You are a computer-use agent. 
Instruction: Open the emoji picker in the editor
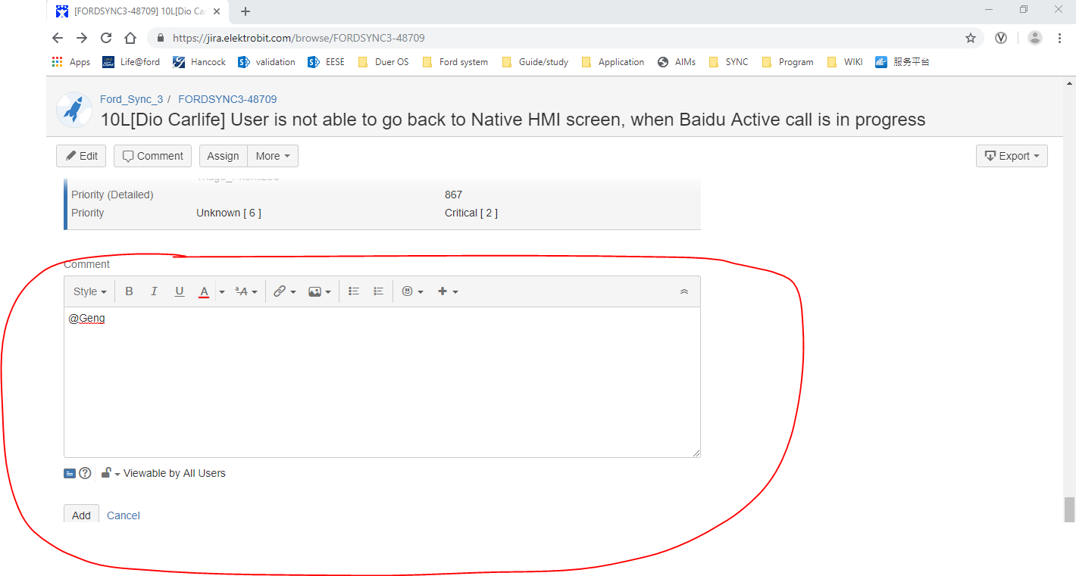(409, 291)
